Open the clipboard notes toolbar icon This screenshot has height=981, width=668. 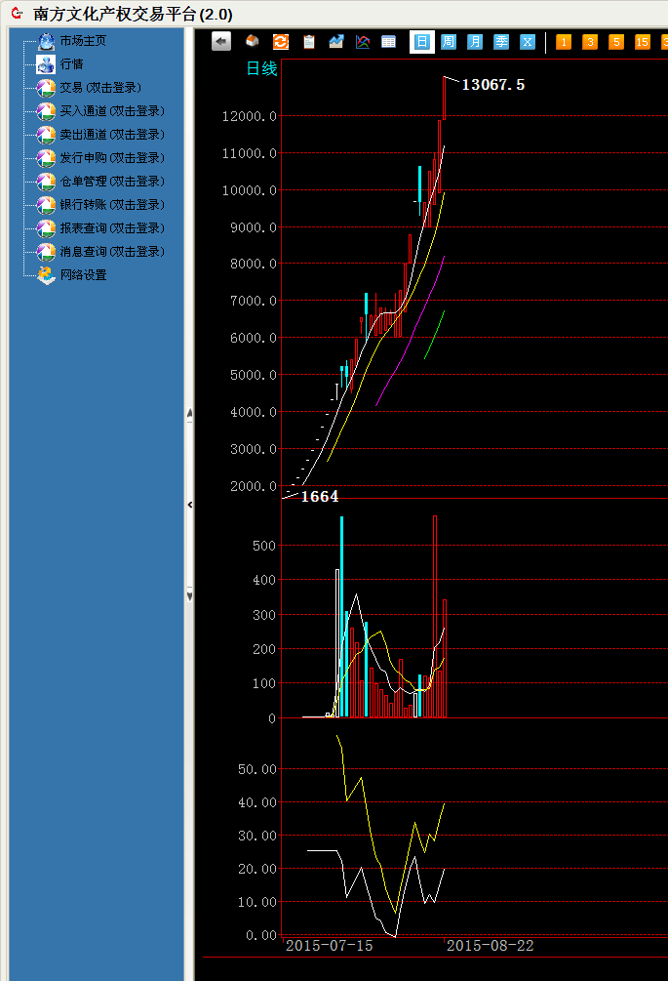click(x=309, y=42)
